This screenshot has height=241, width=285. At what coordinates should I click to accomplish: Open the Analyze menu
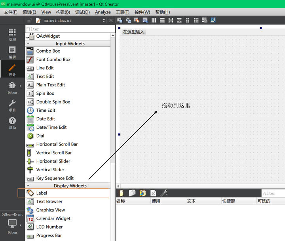(103, 12)
